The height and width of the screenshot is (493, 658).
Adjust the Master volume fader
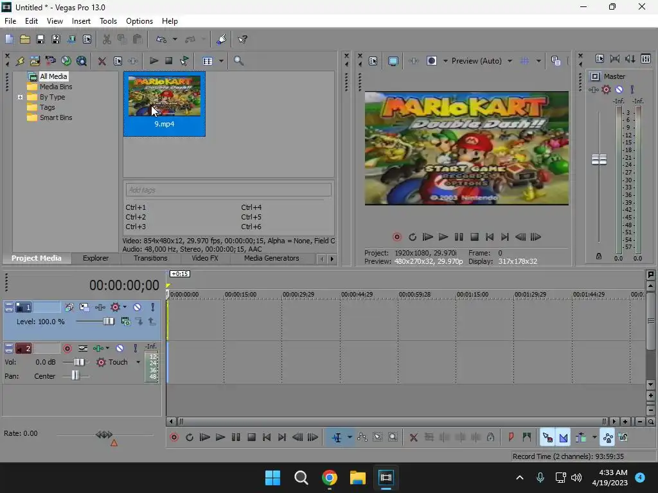[x=600, y=160]
